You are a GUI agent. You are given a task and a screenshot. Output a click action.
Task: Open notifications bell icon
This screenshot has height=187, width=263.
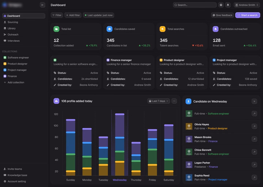pyautogui.click(x=228, y=5)
